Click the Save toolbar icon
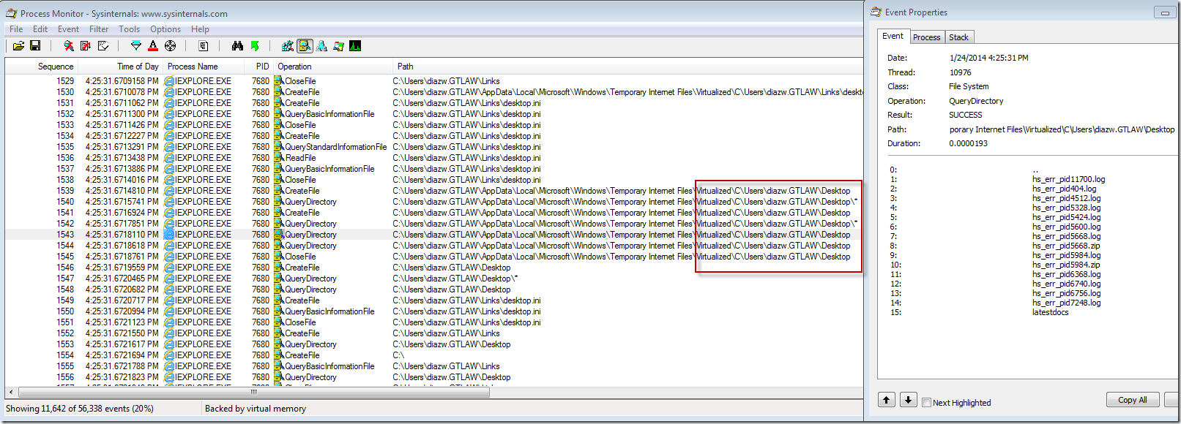The width and height of the screenshot is (1181, 424). pyautogui.click(x=35, y=46)
